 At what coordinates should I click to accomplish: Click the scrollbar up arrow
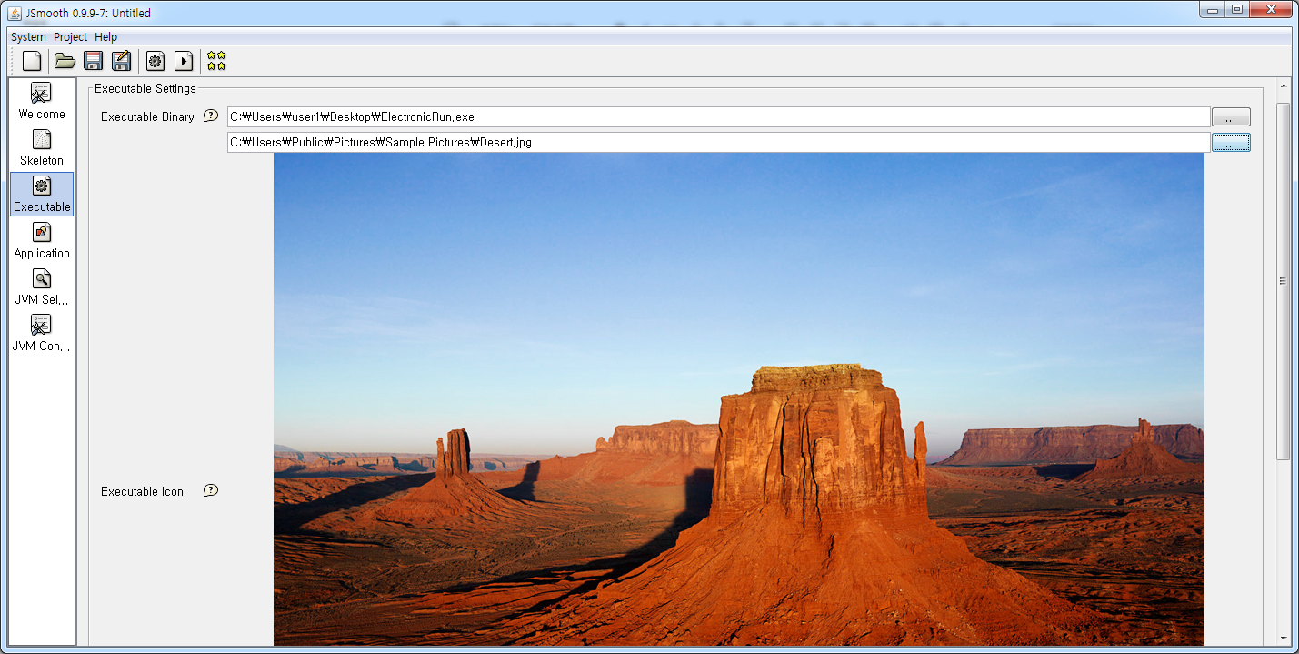(1284, 86)
